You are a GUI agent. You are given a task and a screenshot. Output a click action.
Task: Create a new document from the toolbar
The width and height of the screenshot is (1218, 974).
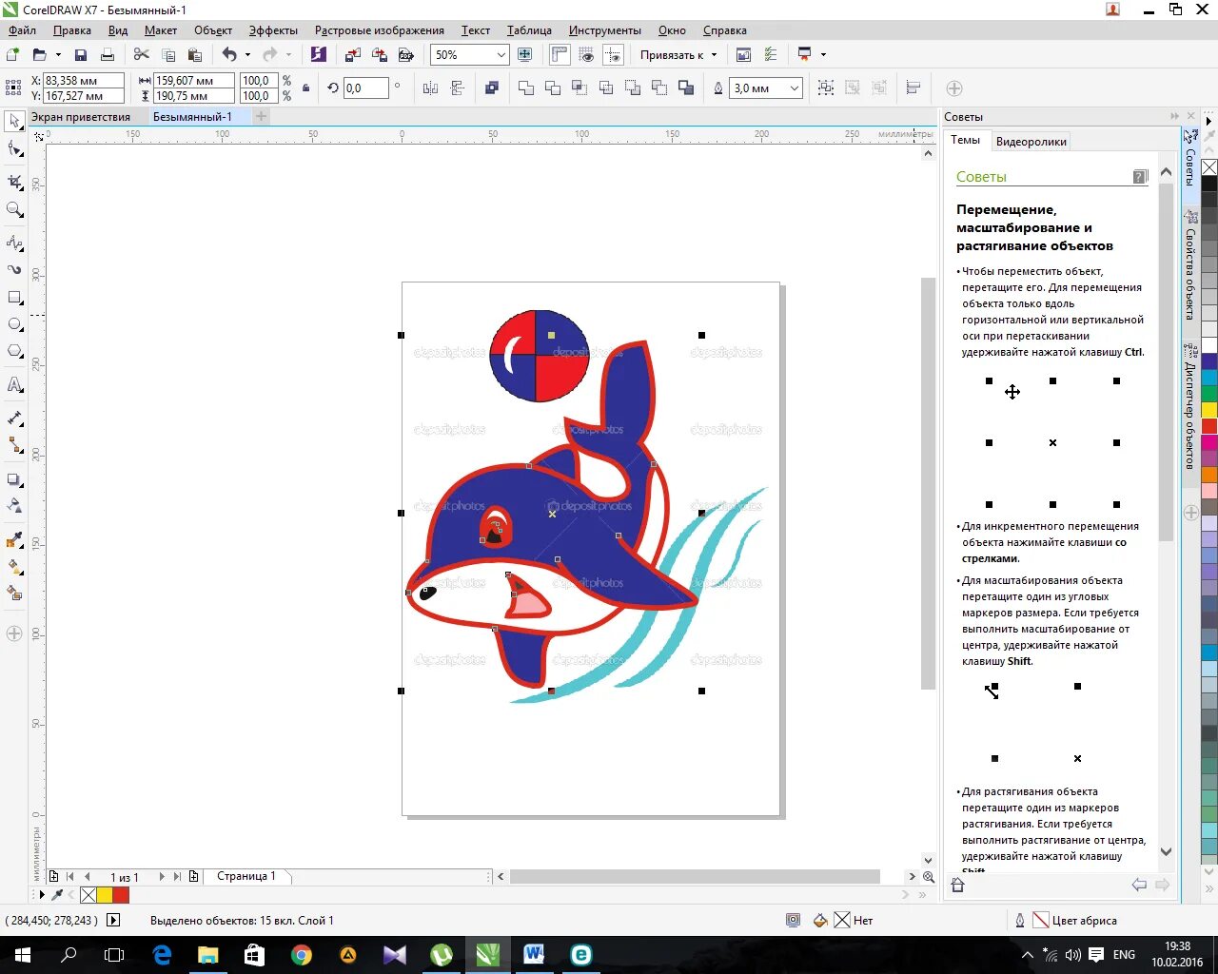point(13,55)
